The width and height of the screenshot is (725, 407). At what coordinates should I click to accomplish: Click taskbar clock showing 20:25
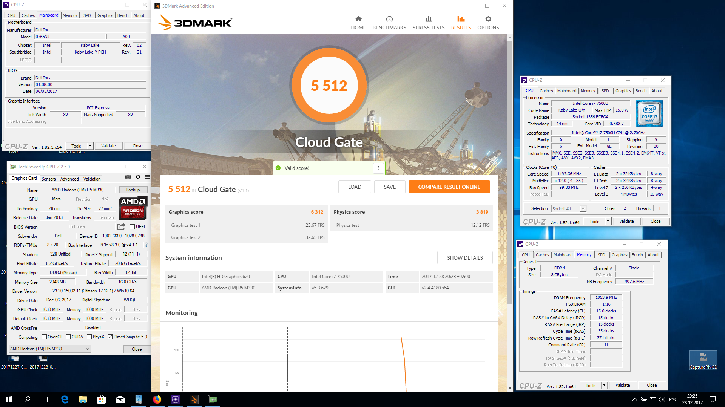coord(692,399)
